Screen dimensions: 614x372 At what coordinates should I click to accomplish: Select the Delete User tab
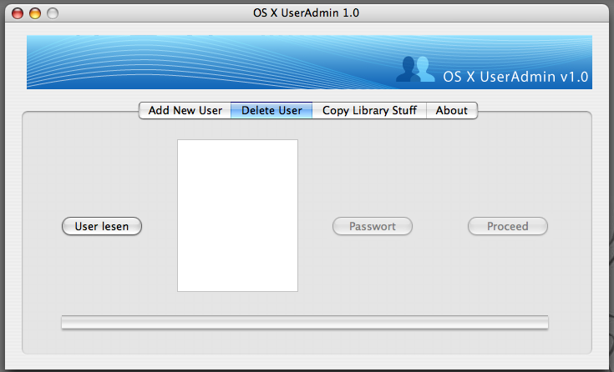pos(271,110)
